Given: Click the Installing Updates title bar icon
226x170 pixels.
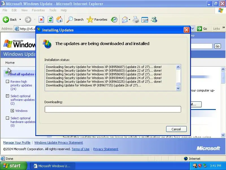Looking at the screenshot, I should 39,30.
